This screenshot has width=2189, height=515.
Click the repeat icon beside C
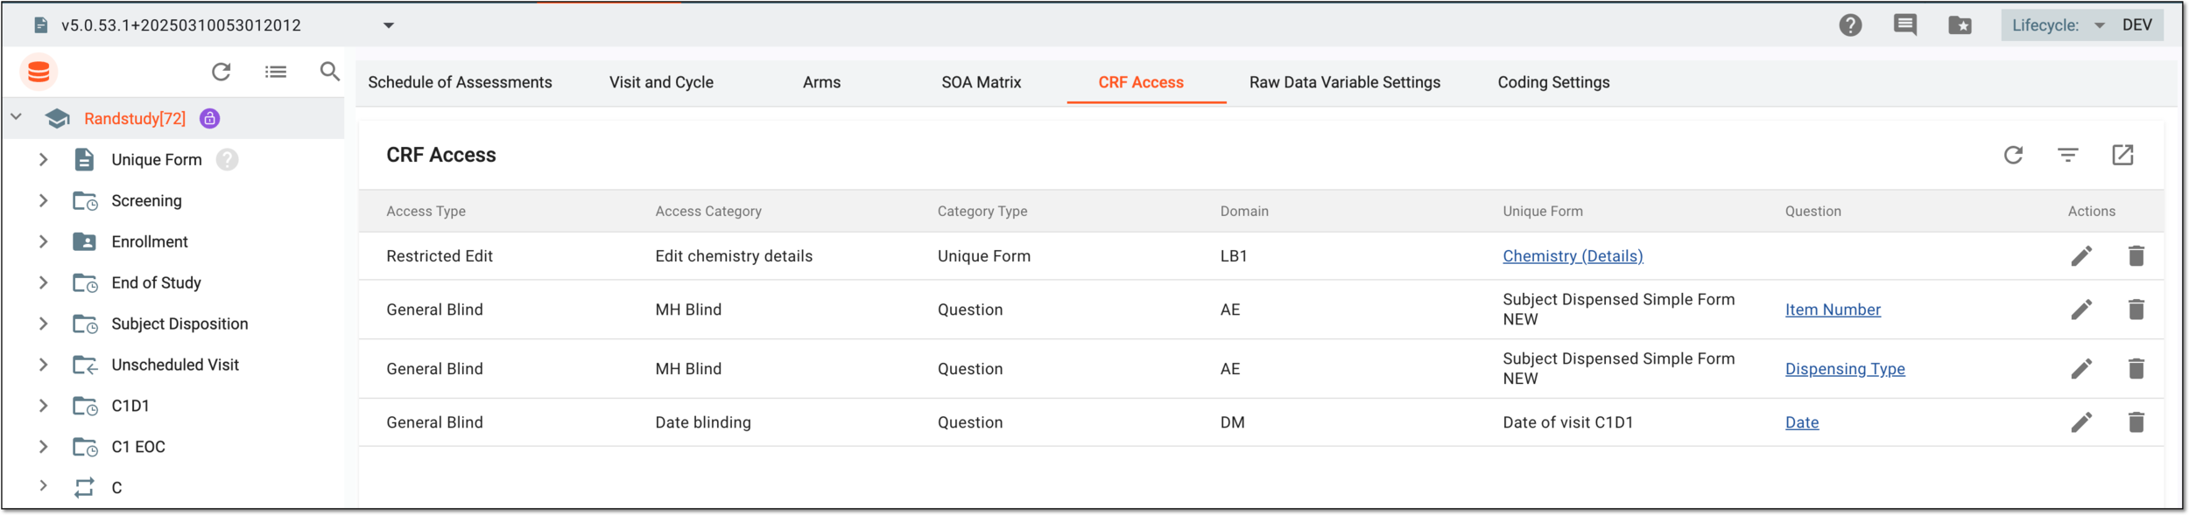pyautogui.click(x=85, y=488)
